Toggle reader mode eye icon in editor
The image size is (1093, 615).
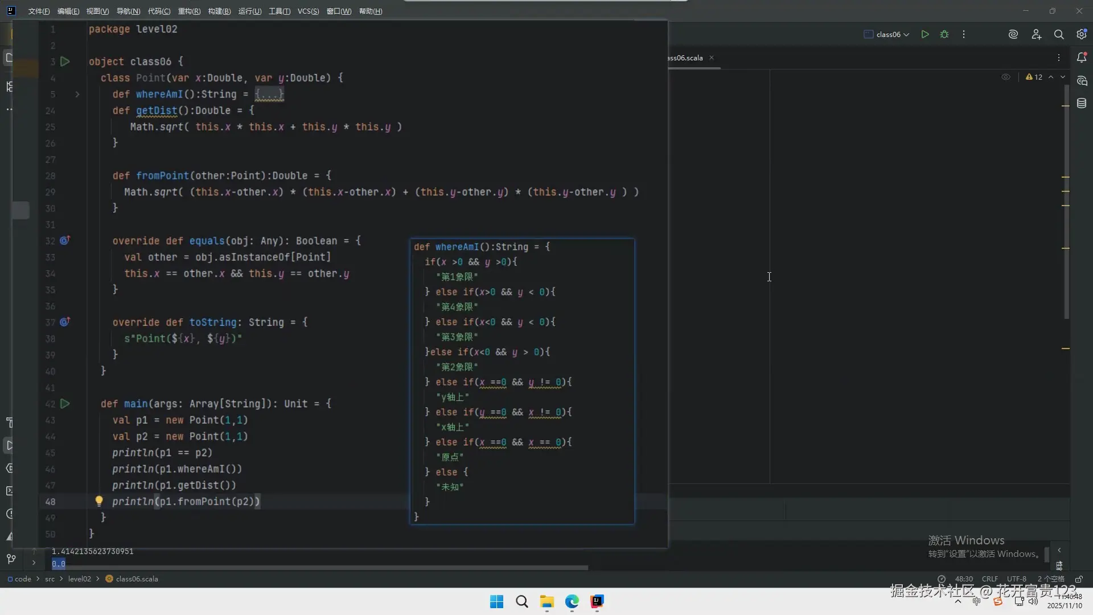[x=1006, y=77]
